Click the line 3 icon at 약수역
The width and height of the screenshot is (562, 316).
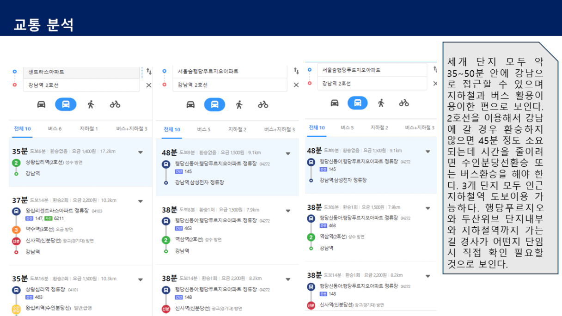pyautogui.click(x=16, y=230)
